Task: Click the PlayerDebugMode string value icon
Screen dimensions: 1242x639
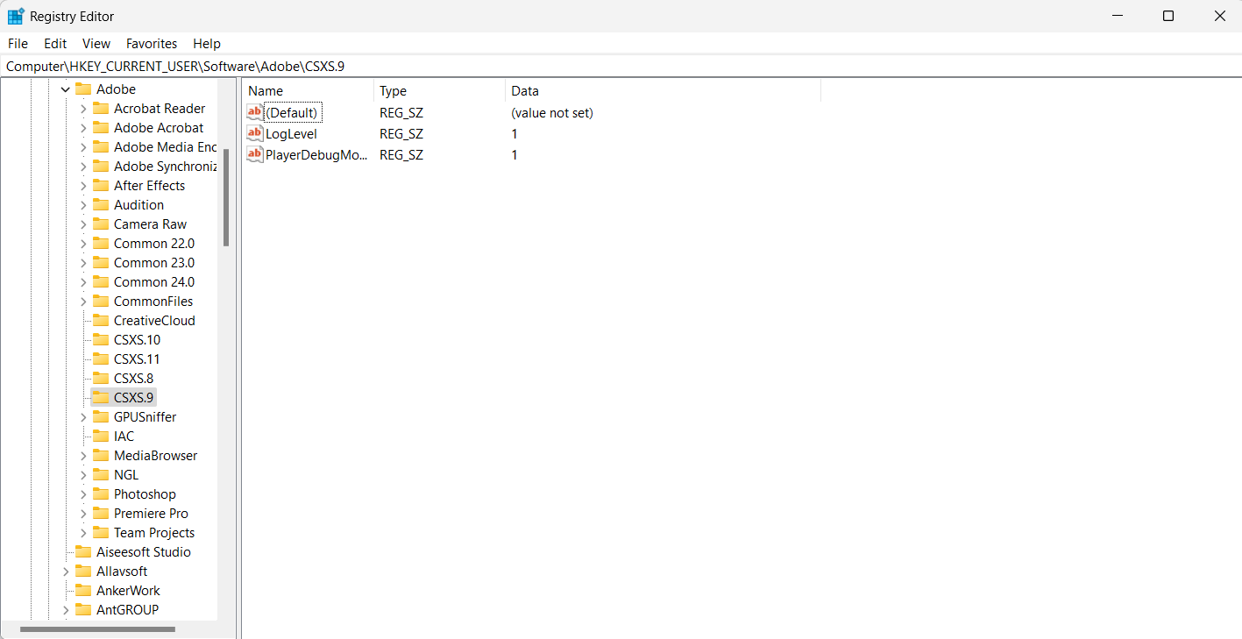Action: coord(255,154)
